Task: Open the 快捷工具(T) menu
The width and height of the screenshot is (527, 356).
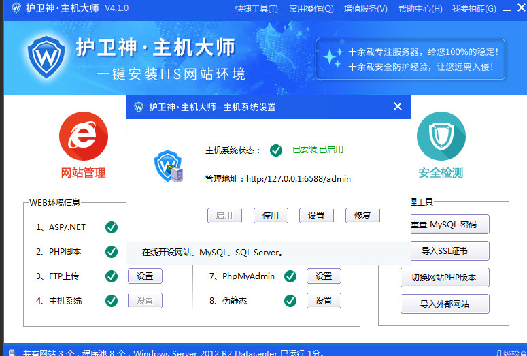Action: (256, 9)
